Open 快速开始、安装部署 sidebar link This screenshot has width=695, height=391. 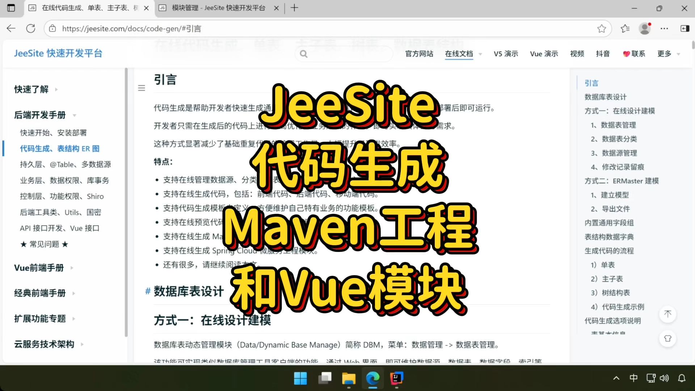pyautogui.click(x=53, y=133)
